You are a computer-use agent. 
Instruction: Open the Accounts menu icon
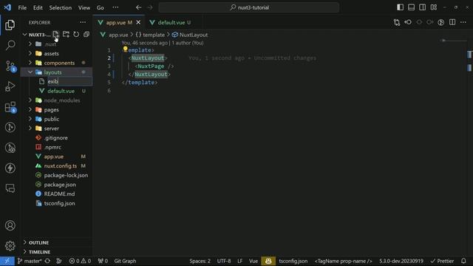(x=10, y=225)
